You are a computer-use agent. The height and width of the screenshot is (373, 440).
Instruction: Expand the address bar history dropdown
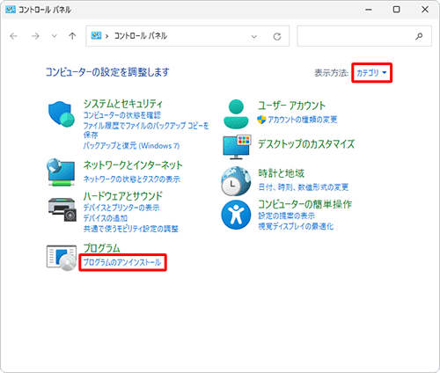(254, 36)
